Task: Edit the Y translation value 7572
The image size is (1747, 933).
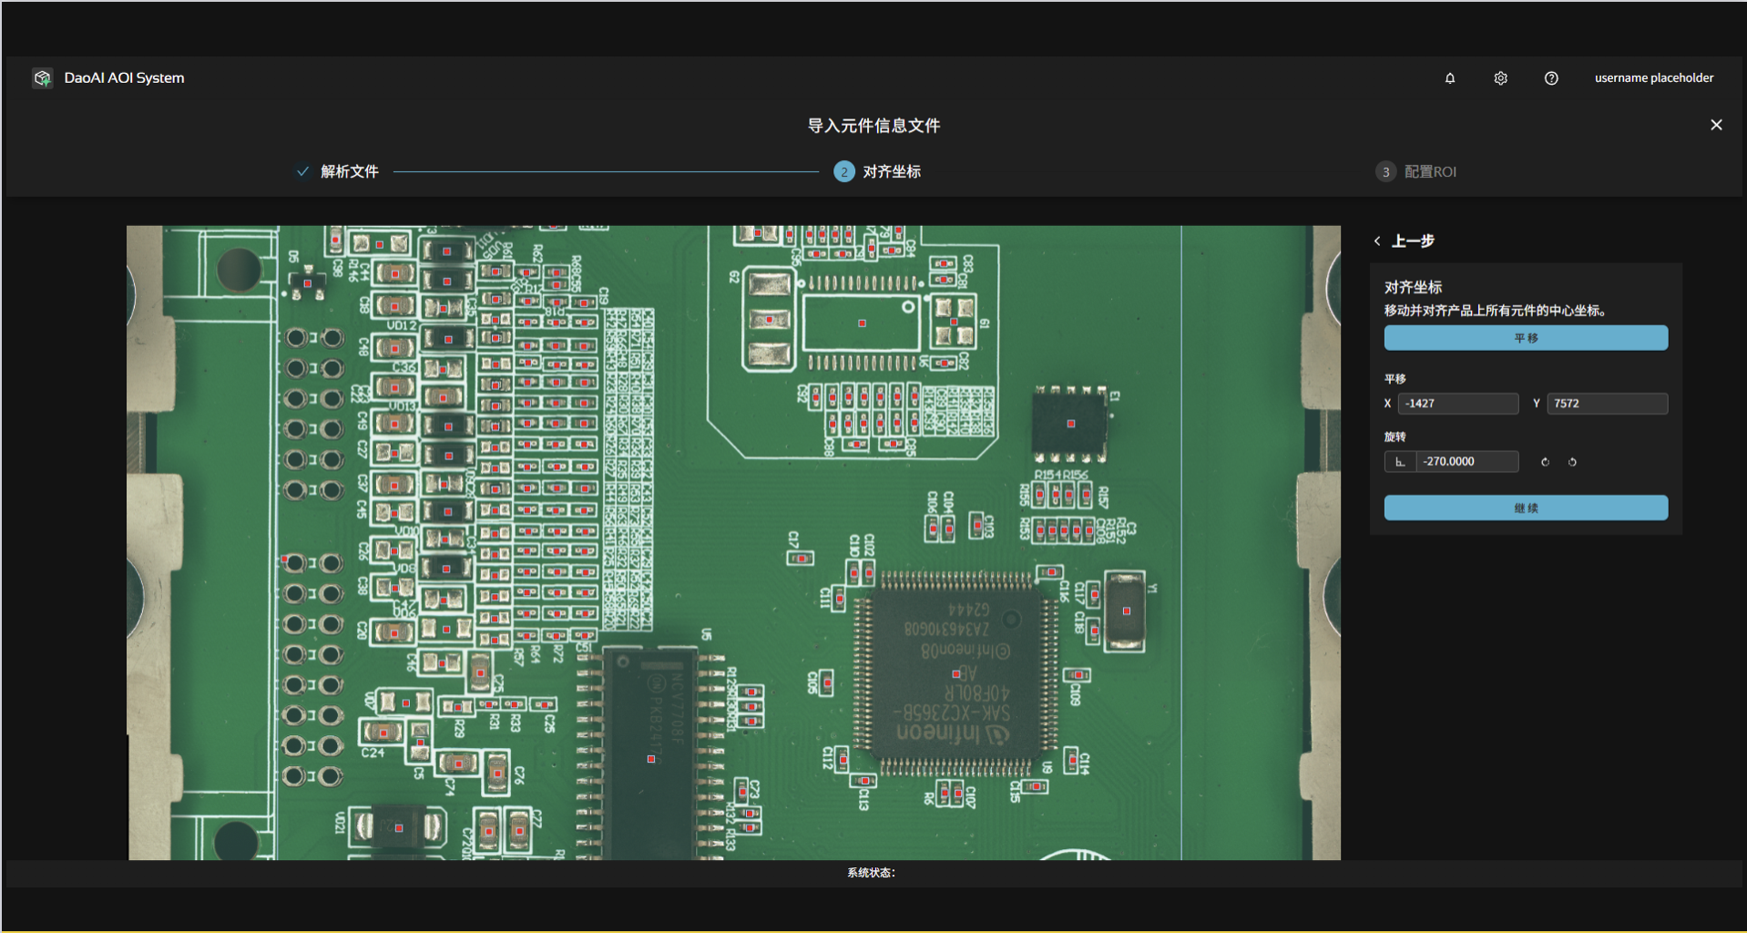Action: coord(1606,403)
